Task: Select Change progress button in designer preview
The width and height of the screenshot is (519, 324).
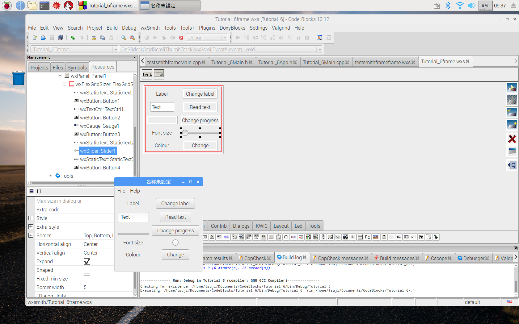Action: 200,120
